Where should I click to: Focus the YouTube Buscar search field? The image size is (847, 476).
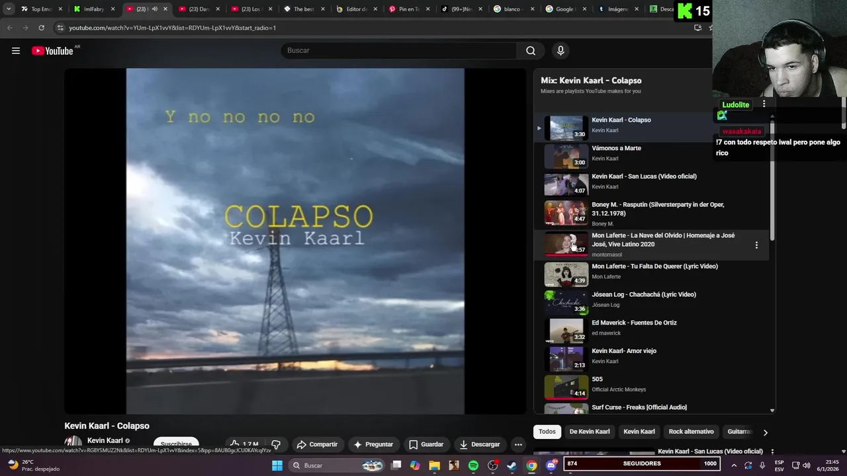(x=400, y=51)
